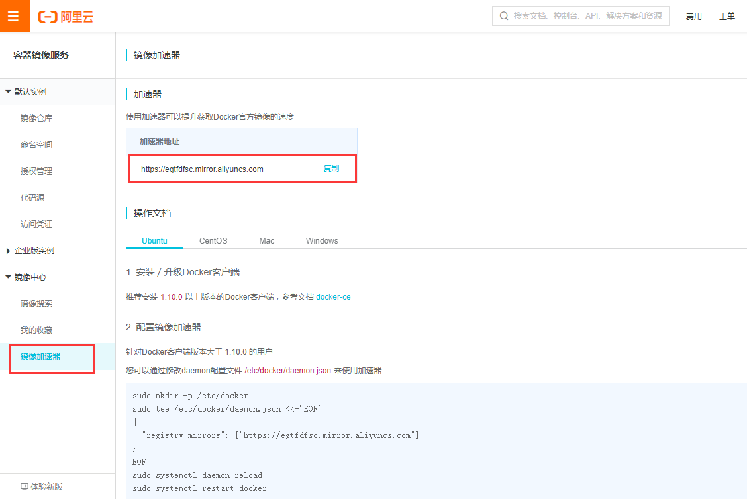747x499 pixels.
Task: Click the search magnifier icon
Action: pos(503,16)
